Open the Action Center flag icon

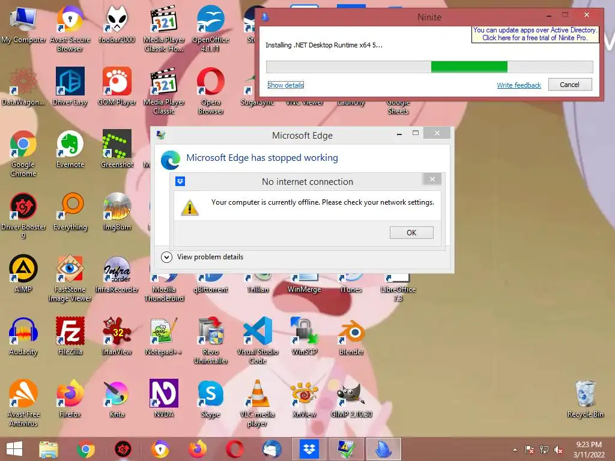[x=530, y=450]
